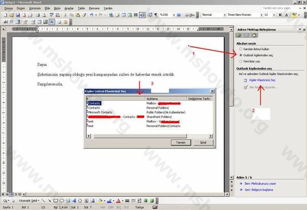Viewport: 307px width, 210px height.
Task: Select the Rectangle drawing tool
Action: [x=56, y=201]
